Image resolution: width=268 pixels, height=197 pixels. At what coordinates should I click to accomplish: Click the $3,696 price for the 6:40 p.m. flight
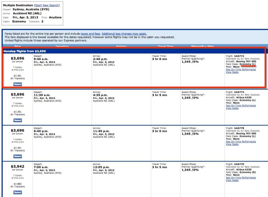click(x=18, y=130)
